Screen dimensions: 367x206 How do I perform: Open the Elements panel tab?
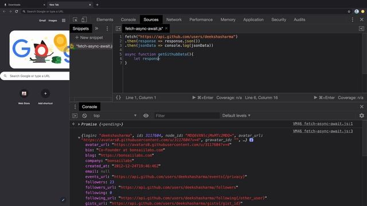(104, 19)
